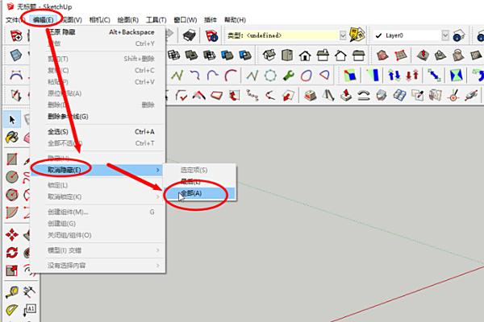
Task: Activate the Move tool
Action: 12,235
